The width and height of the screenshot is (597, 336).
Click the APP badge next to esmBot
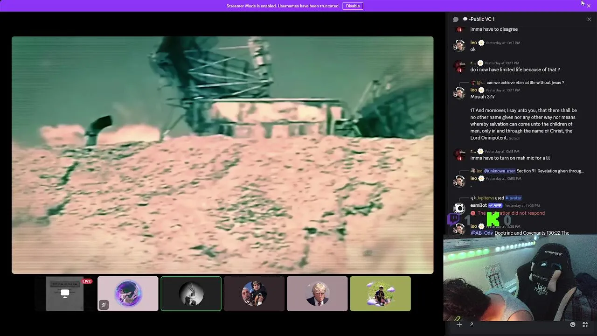(x=495, y=205)
